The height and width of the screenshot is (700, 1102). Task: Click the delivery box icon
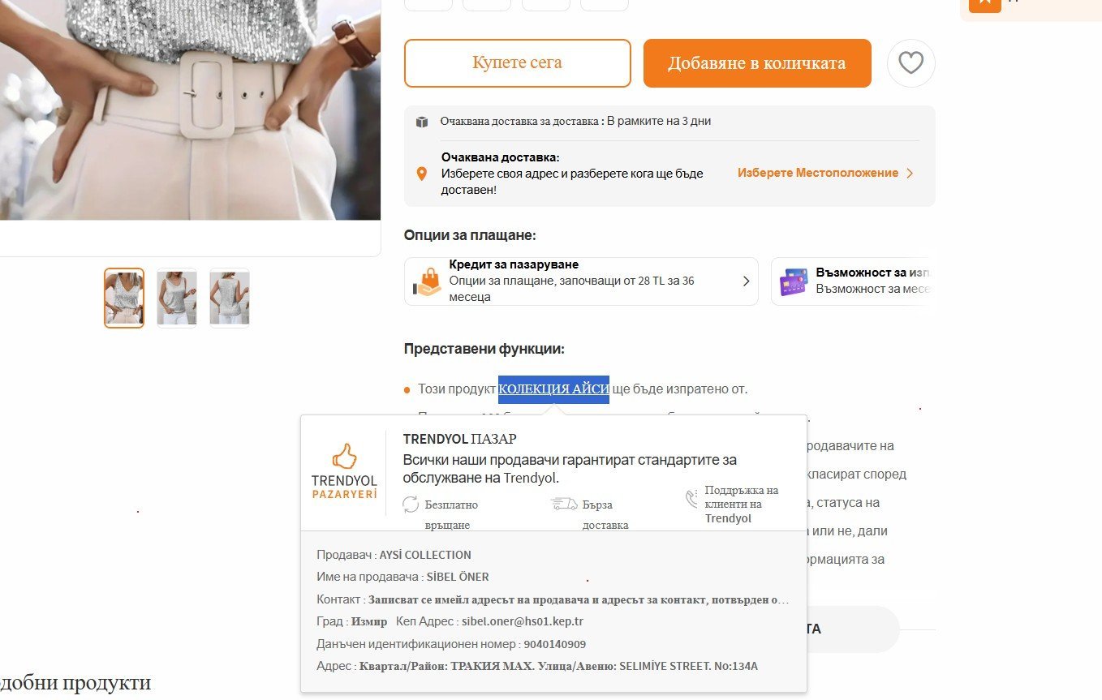click(x=422, y=122)
